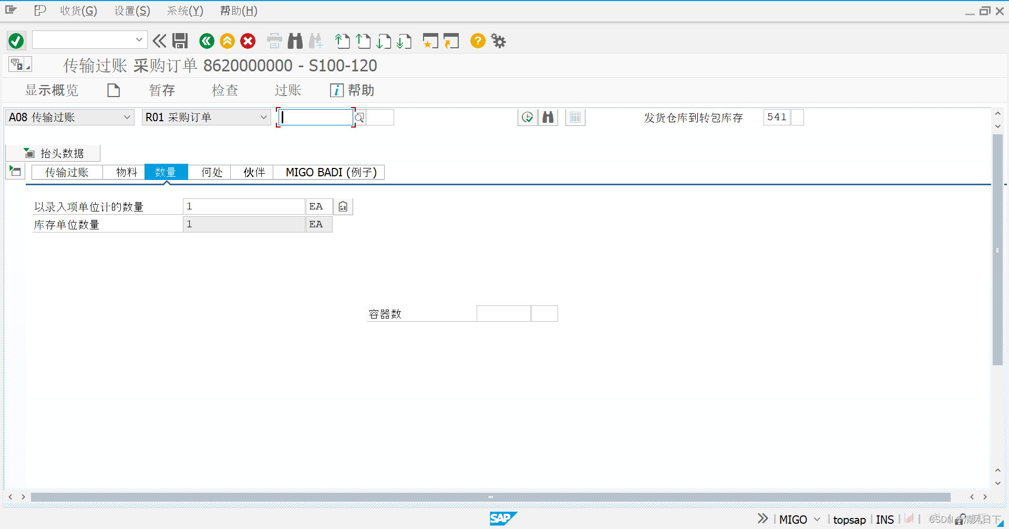Click the Last Page icon

[404, 40]
